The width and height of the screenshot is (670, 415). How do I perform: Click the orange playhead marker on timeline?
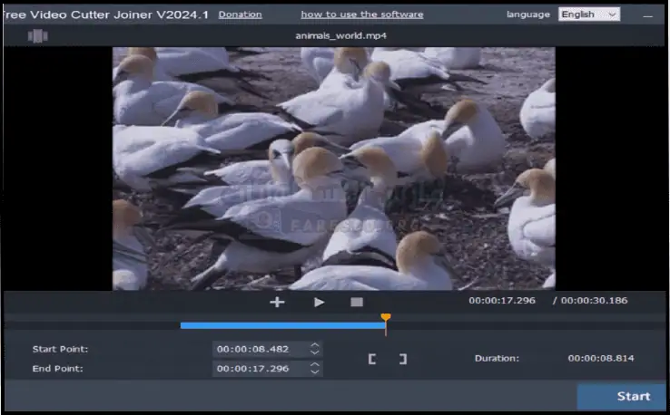coord(386,318)
